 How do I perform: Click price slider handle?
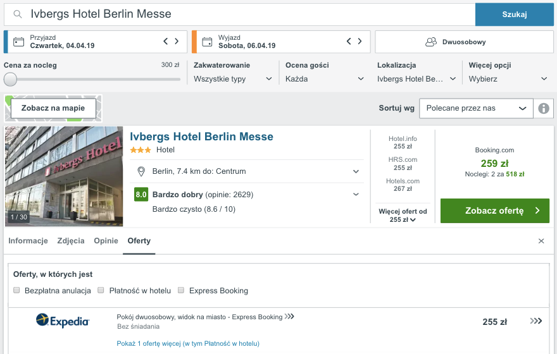point(10,80)
